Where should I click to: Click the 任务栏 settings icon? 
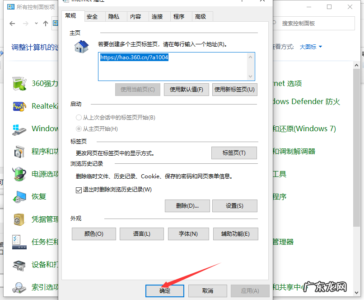pyautogui.click(x=19, y=242)
